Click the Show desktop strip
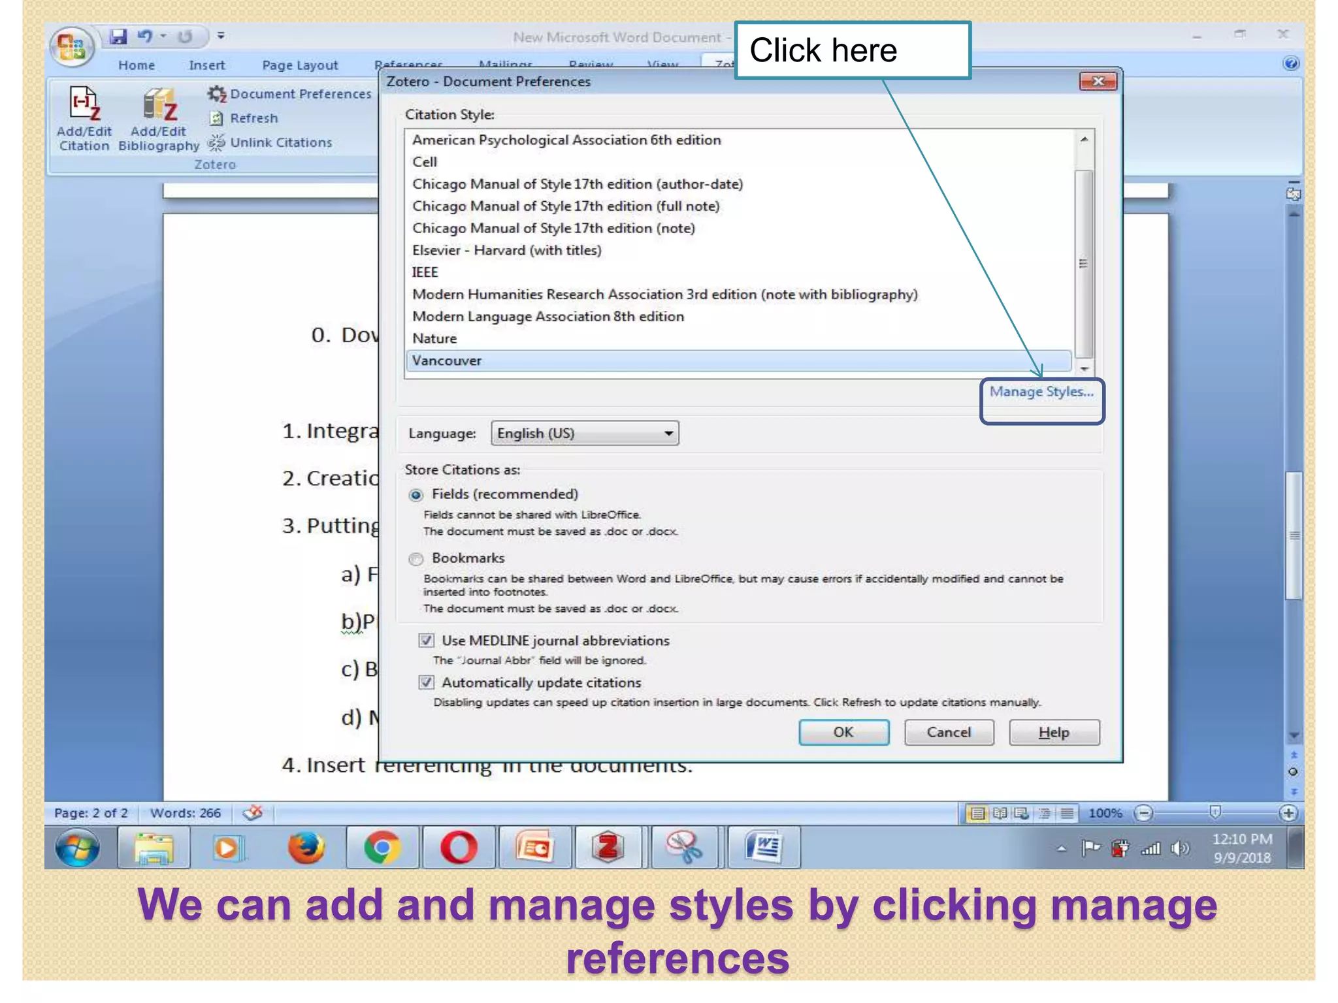The height and width of the screenshot is (1003, 1338). point(1296,848)
